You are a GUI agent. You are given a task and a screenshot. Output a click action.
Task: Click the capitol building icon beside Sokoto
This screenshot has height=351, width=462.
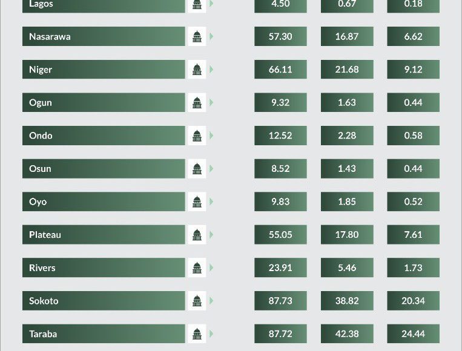coord(197,301)
